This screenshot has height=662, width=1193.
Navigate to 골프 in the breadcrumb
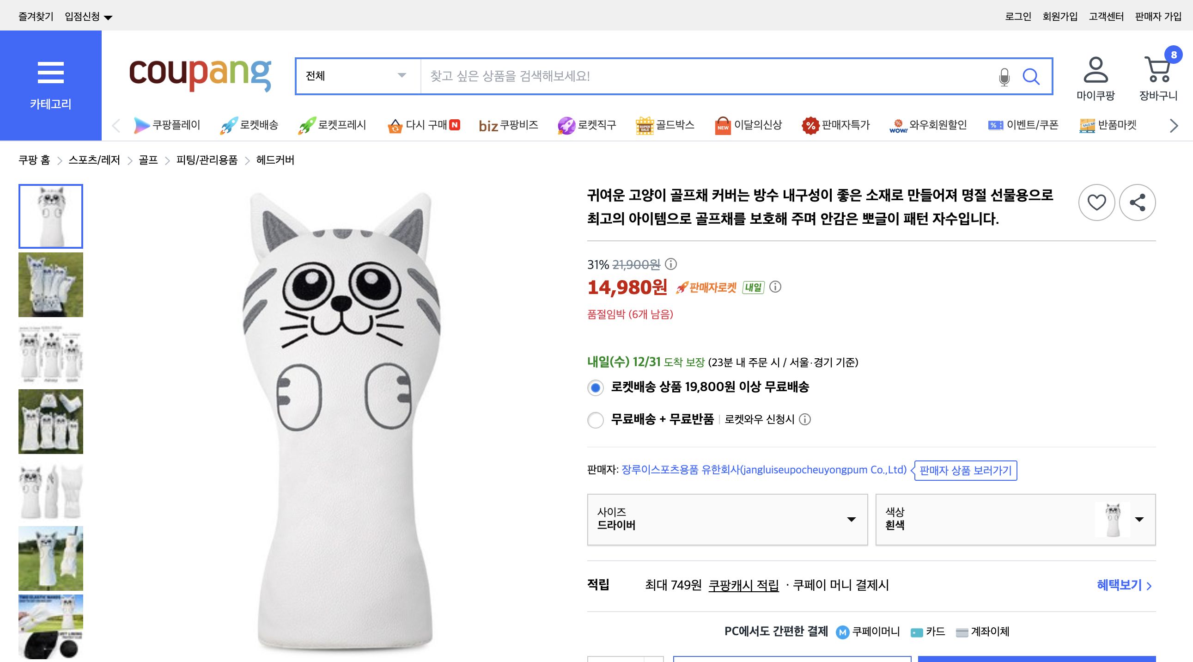click(148, 160)
